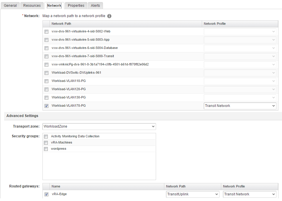
Task: Click the info icon beside the Network instruction
Action: click(109, 16)
